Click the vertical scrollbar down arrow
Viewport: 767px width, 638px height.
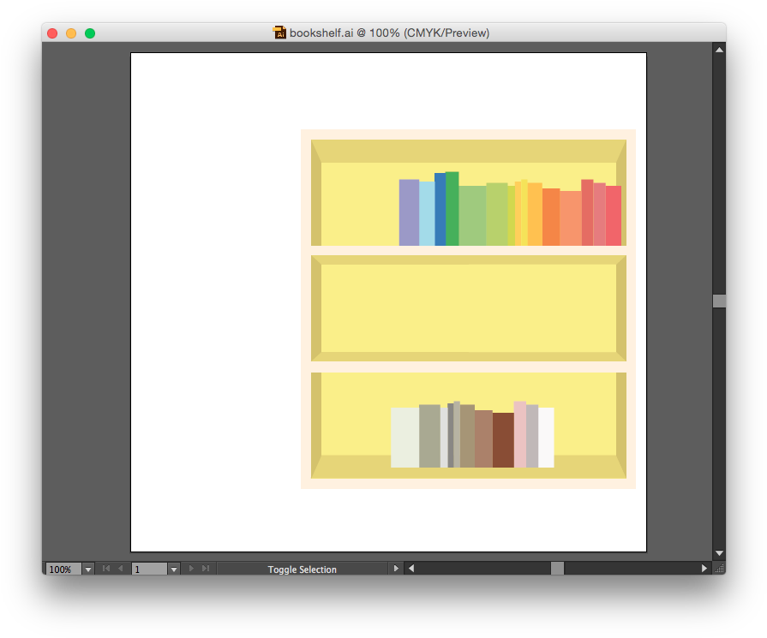click(719, 553)
